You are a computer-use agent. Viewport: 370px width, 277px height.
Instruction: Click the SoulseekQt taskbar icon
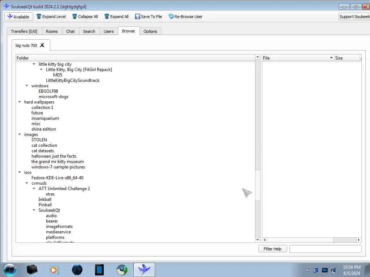click(144, 270)
